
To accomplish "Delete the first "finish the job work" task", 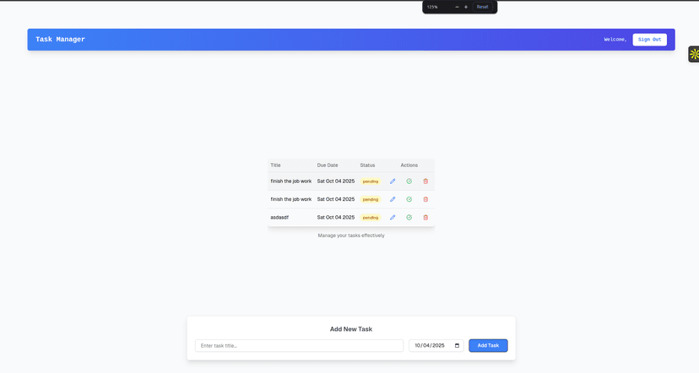I will 425,181.
